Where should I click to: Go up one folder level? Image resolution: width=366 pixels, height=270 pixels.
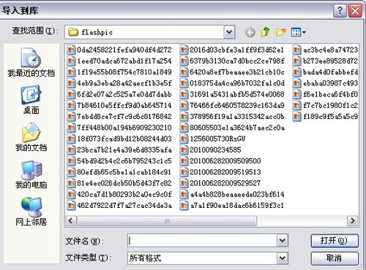pos(265,32)
